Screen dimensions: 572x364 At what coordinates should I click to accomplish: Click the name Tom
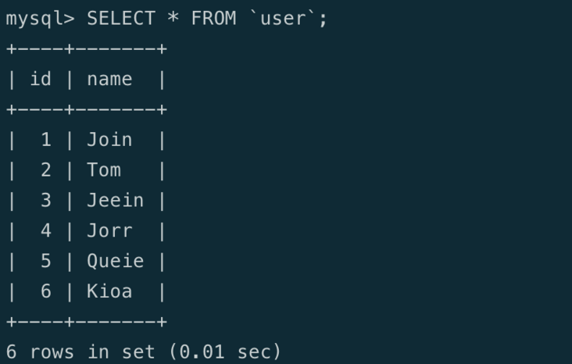point(103,170)
